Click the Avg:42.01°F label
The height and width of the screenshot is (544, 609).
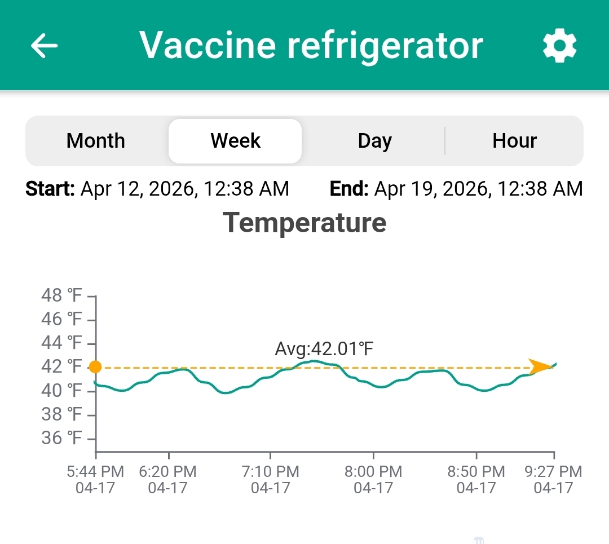324,349
